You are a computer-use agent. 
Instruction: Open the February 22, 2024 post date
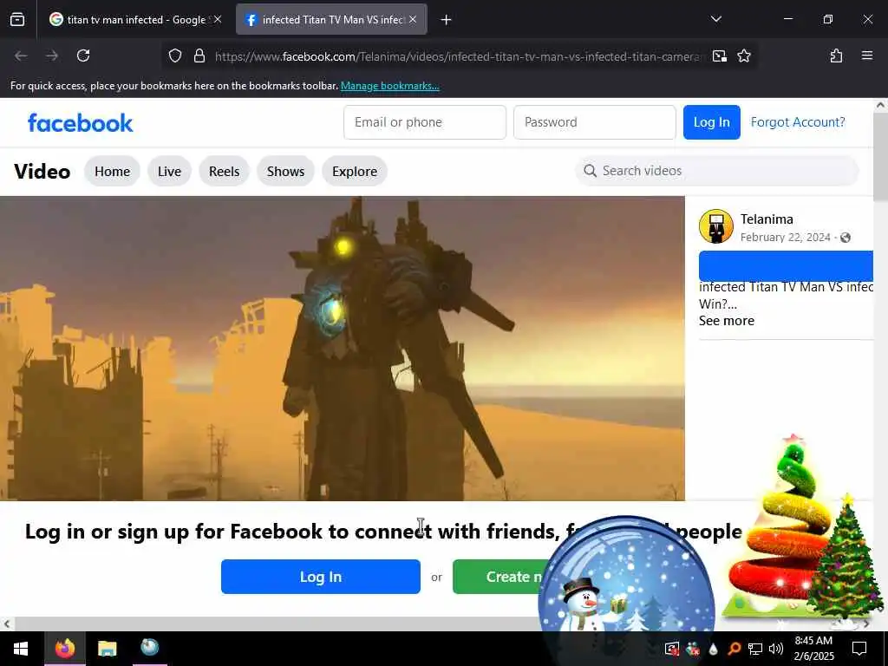tap(785, 238)
